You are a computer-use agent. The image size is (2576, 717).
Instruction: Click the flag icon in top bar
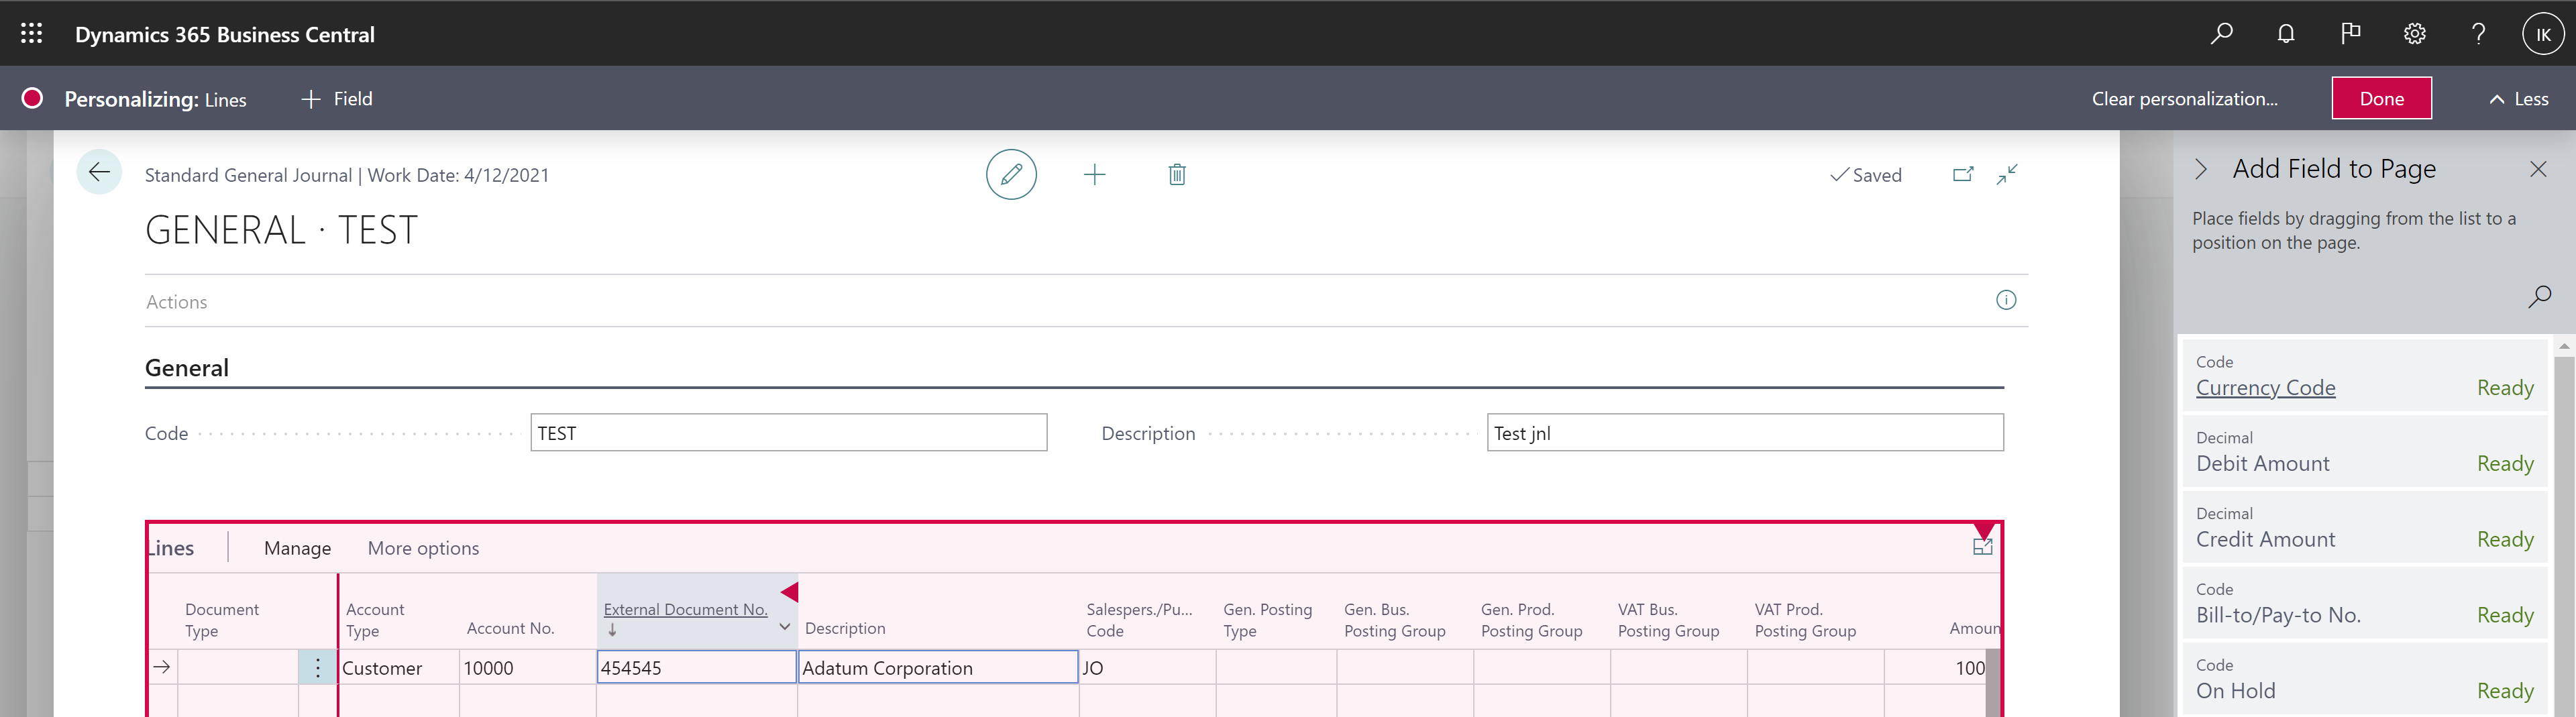(2350, 33)
